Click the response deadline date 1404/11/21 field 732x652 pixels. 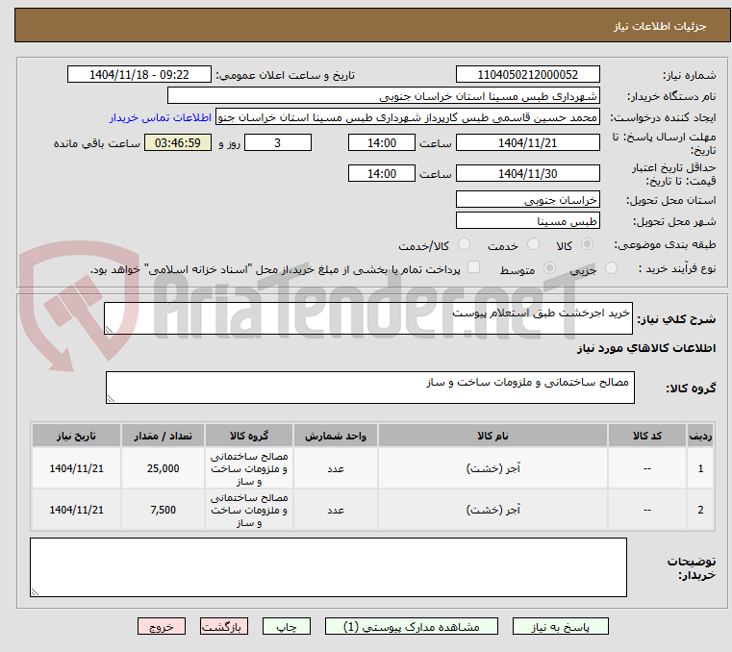(527, 142)
